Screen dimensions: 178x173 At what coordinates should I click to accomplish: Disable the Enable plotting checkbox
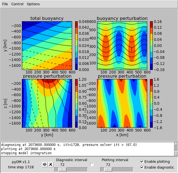[142, 162]
